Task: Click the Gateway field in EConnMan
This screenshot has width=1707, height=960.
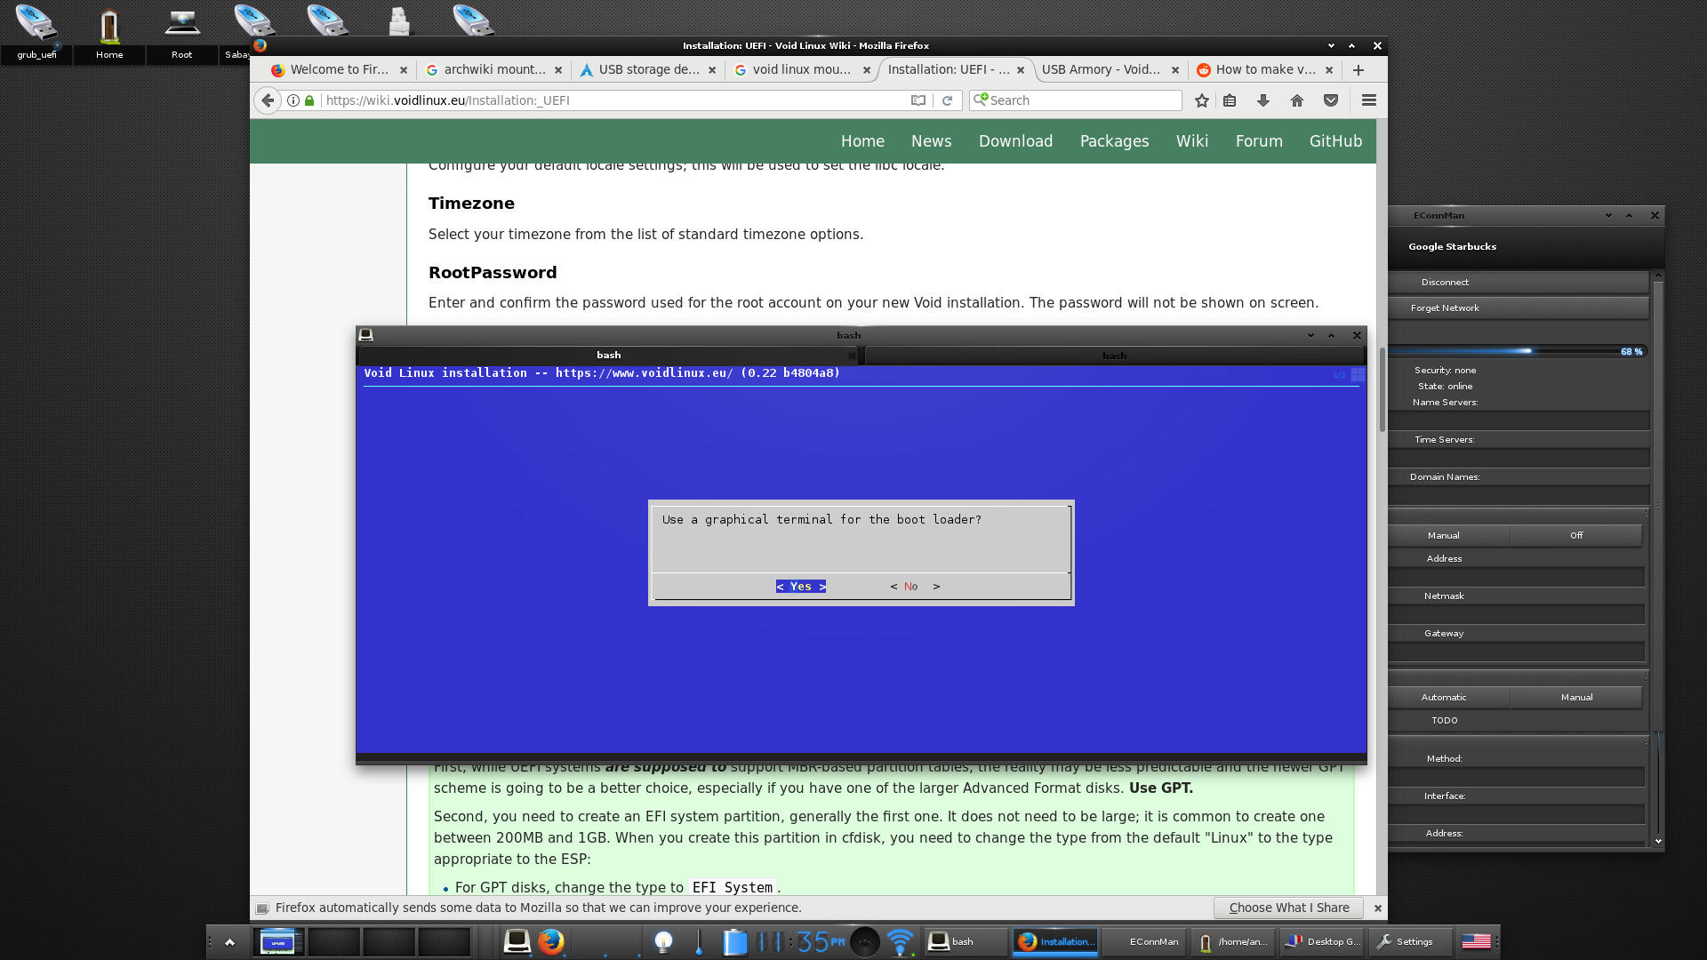Action: (1518, 651)
